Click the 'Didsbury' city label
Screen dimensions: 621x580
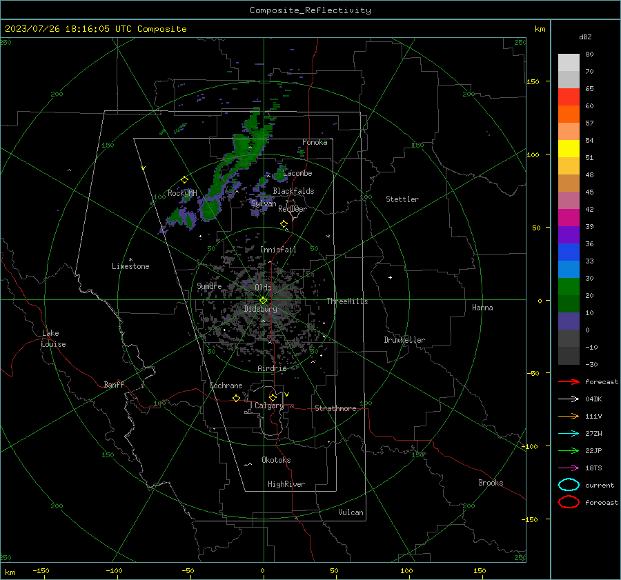pyautogui.click(x=260, y=309)
